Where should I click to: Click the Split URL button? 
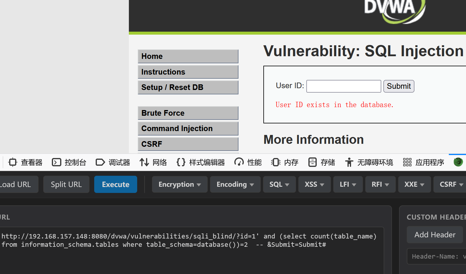(66, 184)
